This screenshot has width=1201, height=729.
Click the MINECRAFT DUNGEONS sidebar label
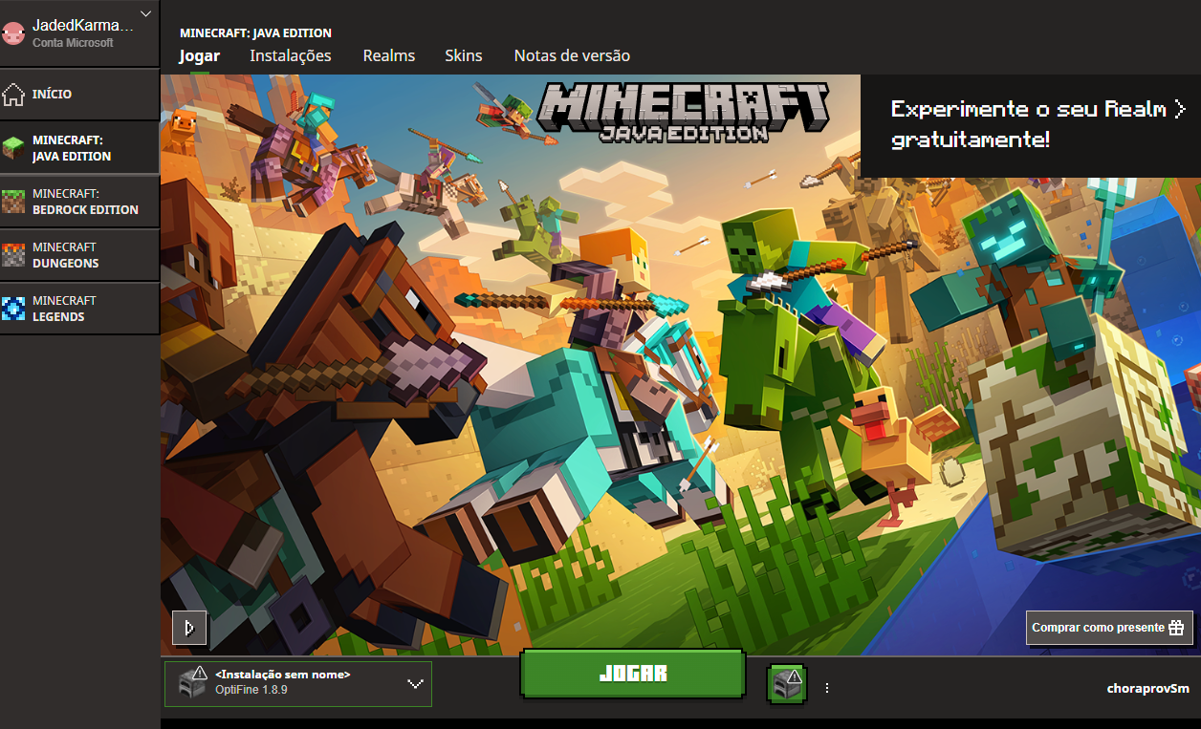(65, 255)
